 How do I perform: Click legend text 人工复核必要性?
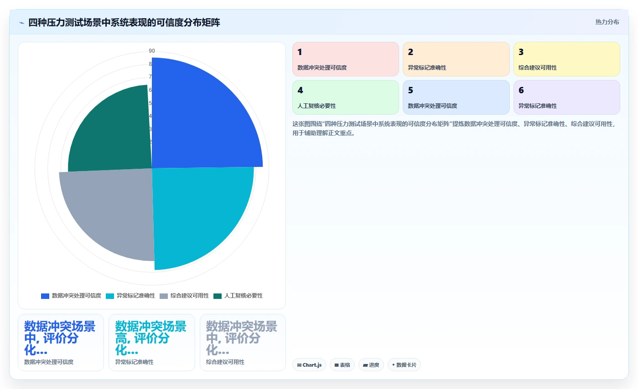tap(244, 296)
